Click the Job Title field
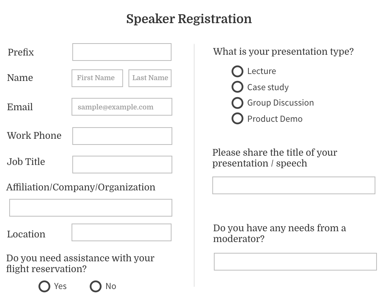Image resolution: width=390 pixels, height=306 pixels. pyautogui.click(x=122, y=165)
